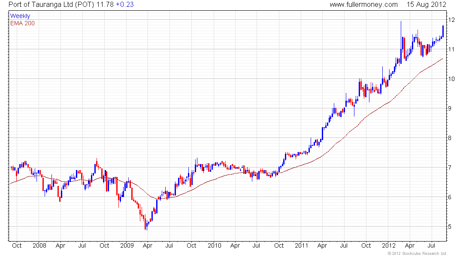
Task: Click the blue 'Weekly' legend label
Action: point(20,16)
